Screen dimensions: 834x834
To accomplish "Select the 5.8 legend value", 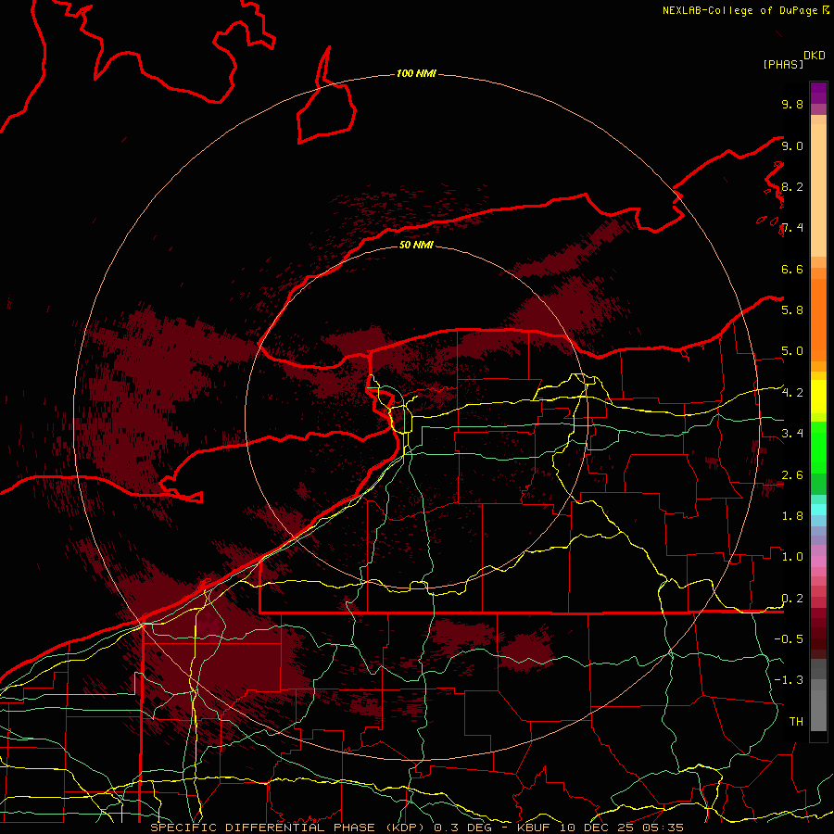I will (x=792, y=310).
